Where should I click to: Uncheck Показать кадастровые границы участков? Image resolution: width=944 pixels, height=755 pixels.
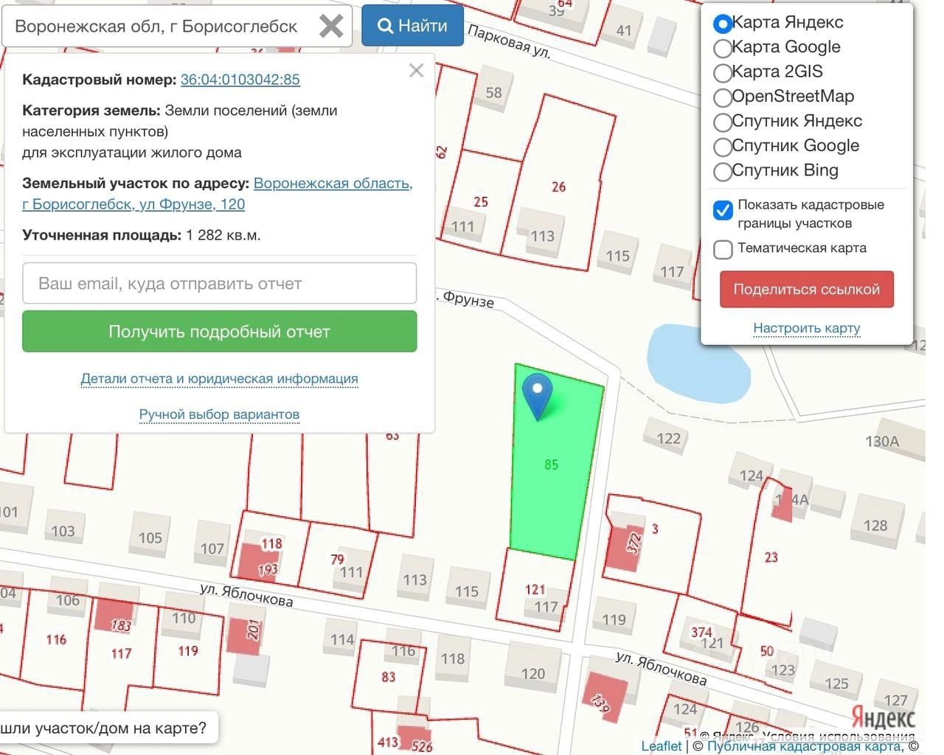pyautogui.click(x=723, y=210)
